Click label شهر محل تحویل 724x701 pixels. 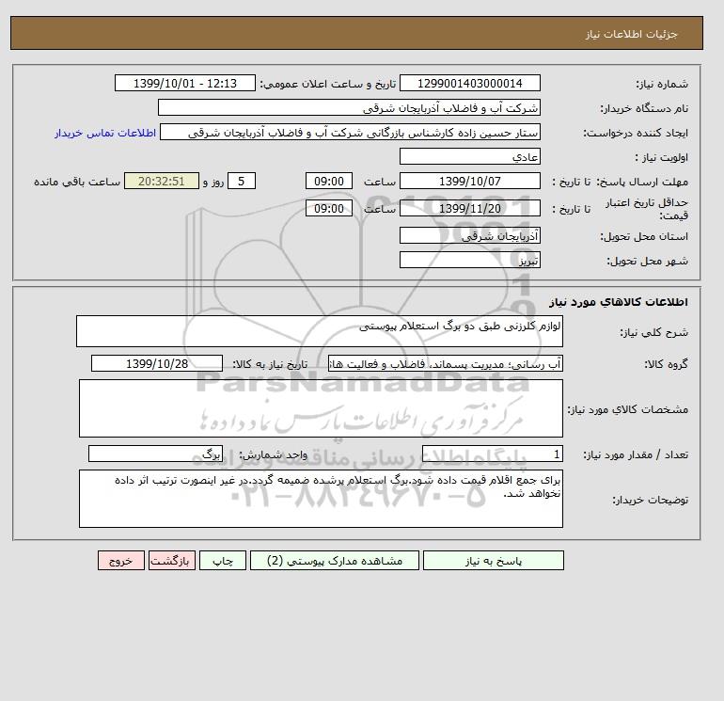coord(647,261)
